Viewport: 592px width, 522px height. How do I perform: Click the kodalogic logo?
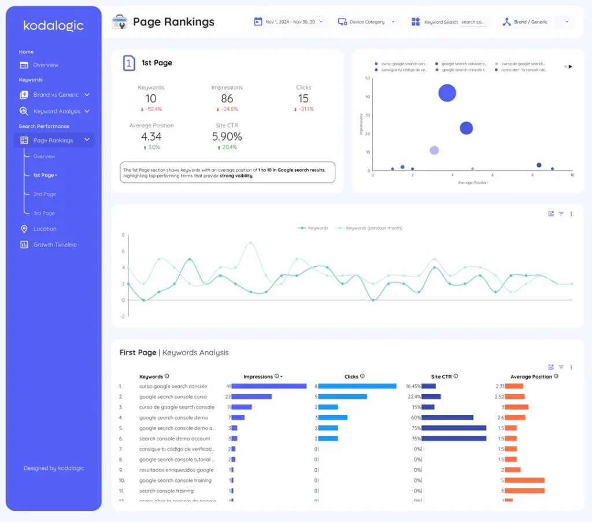click(x=53, y=25)
